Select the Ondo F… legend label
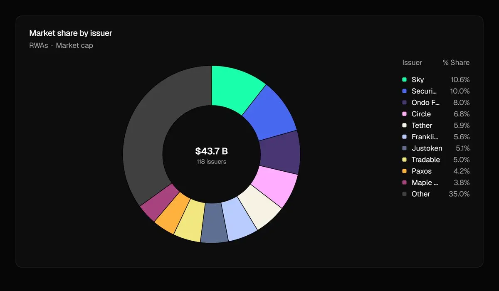This screenshot has width=499, height=291. pyautogui.click(x=425, y=103)
